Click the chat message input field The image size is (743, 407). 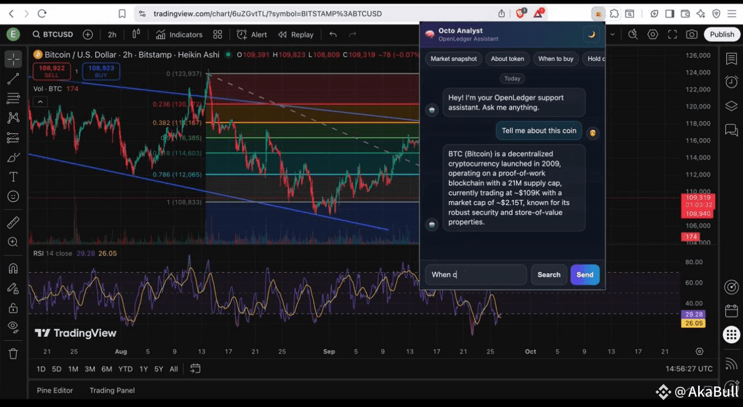pos(476,275)
